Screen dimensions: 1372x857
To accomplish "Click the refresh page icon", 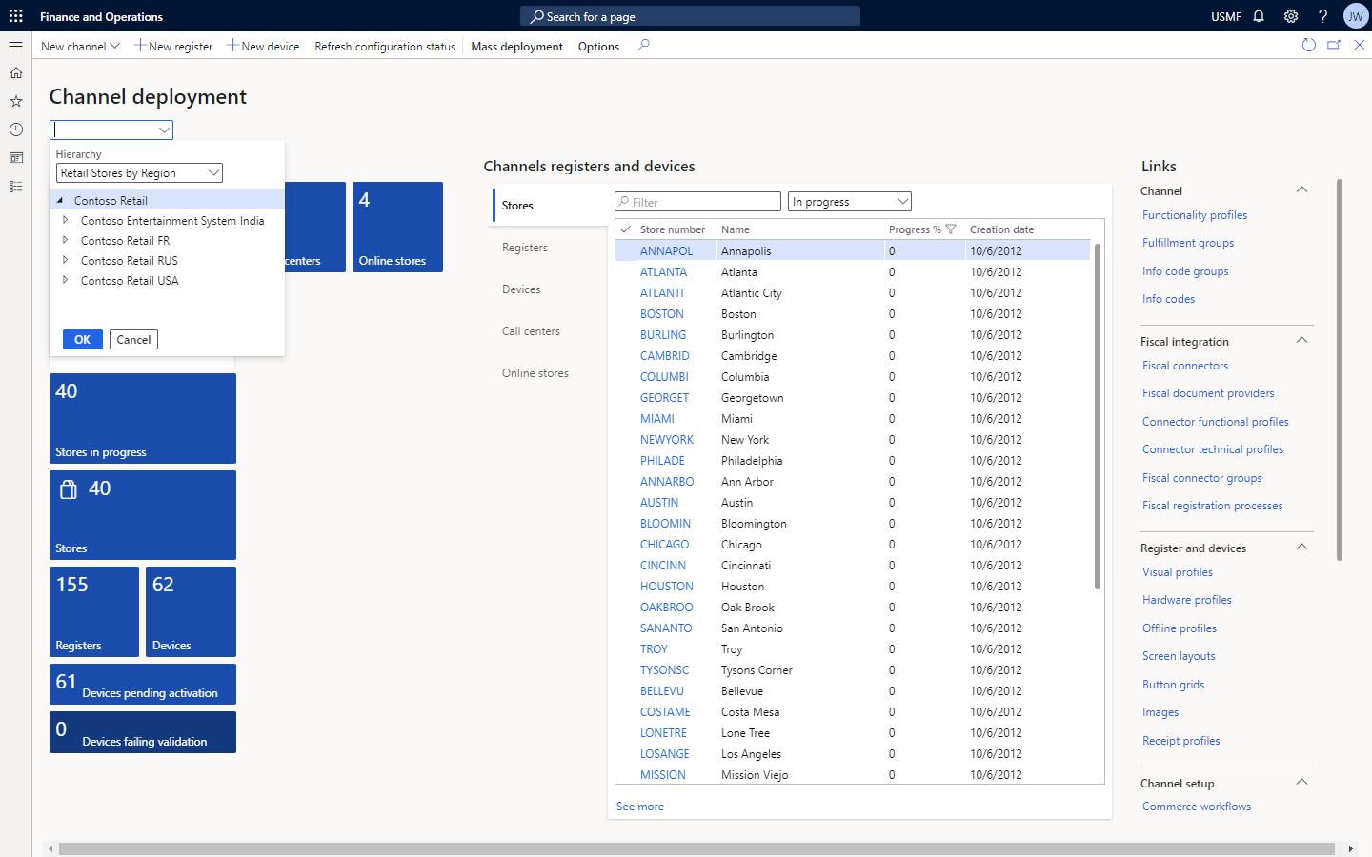I will [x=1308, y=45].
